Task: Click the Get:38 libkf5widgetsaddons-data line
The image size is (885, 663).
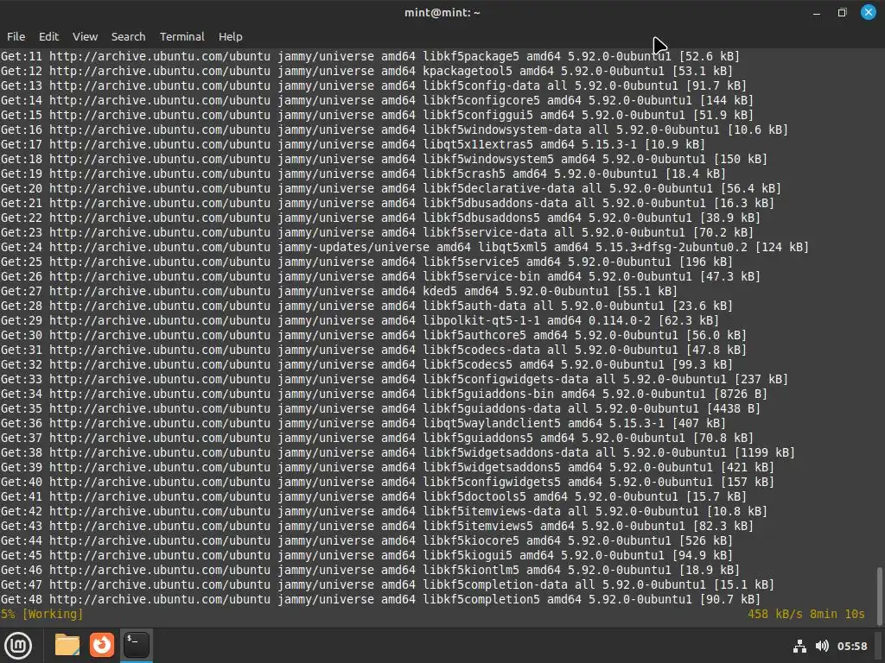Action: click(x=398, y=452)
